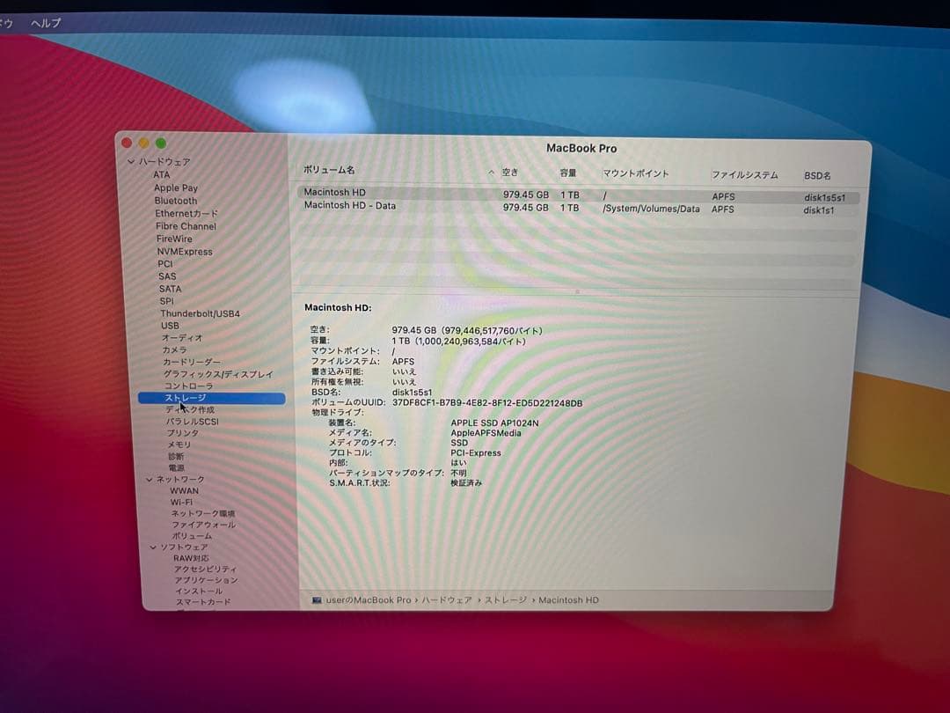Open the USB section in the sidebar

pyautogui.click(x=170, y=326)
